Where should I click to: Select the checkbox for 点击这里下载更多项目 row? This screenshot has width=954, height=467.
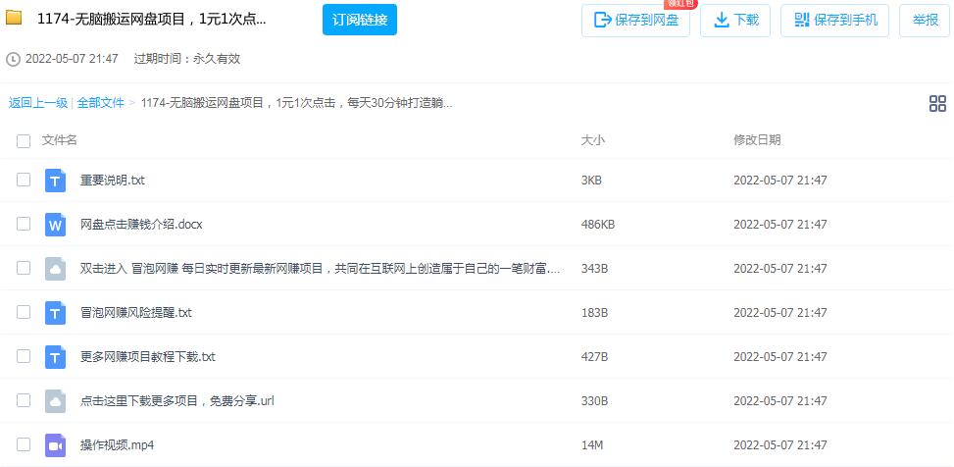tap(24, 400)
